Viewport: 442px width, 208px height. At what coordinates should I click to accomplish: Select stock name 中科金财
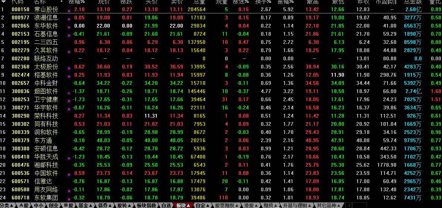click(x=46, y=83)
